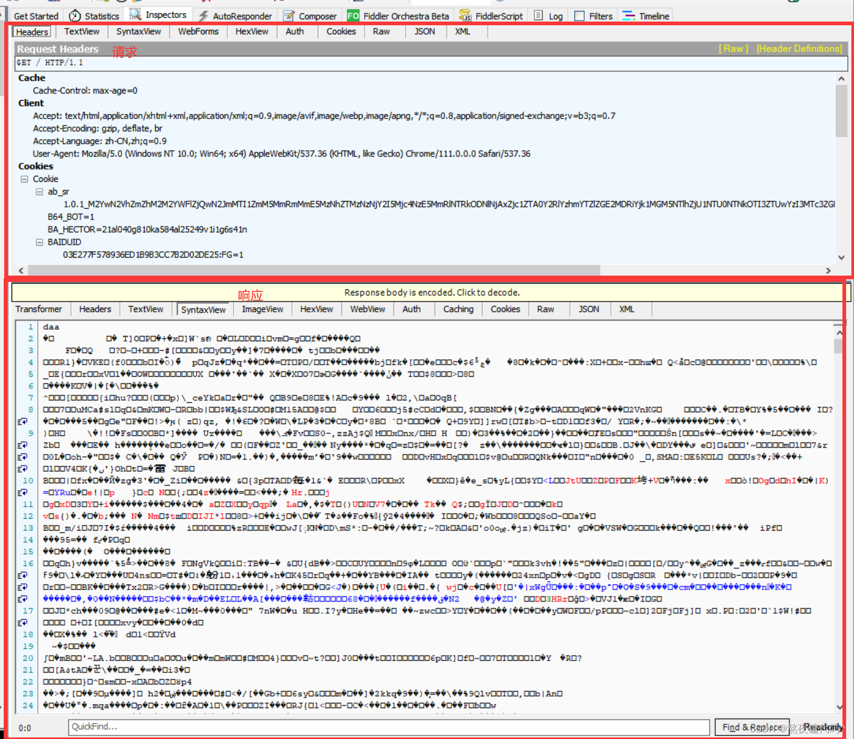This screenshot has height=739, width=854.
Task: Click the GET / HTTP/1.1 request line
Action: pos(431,63)
